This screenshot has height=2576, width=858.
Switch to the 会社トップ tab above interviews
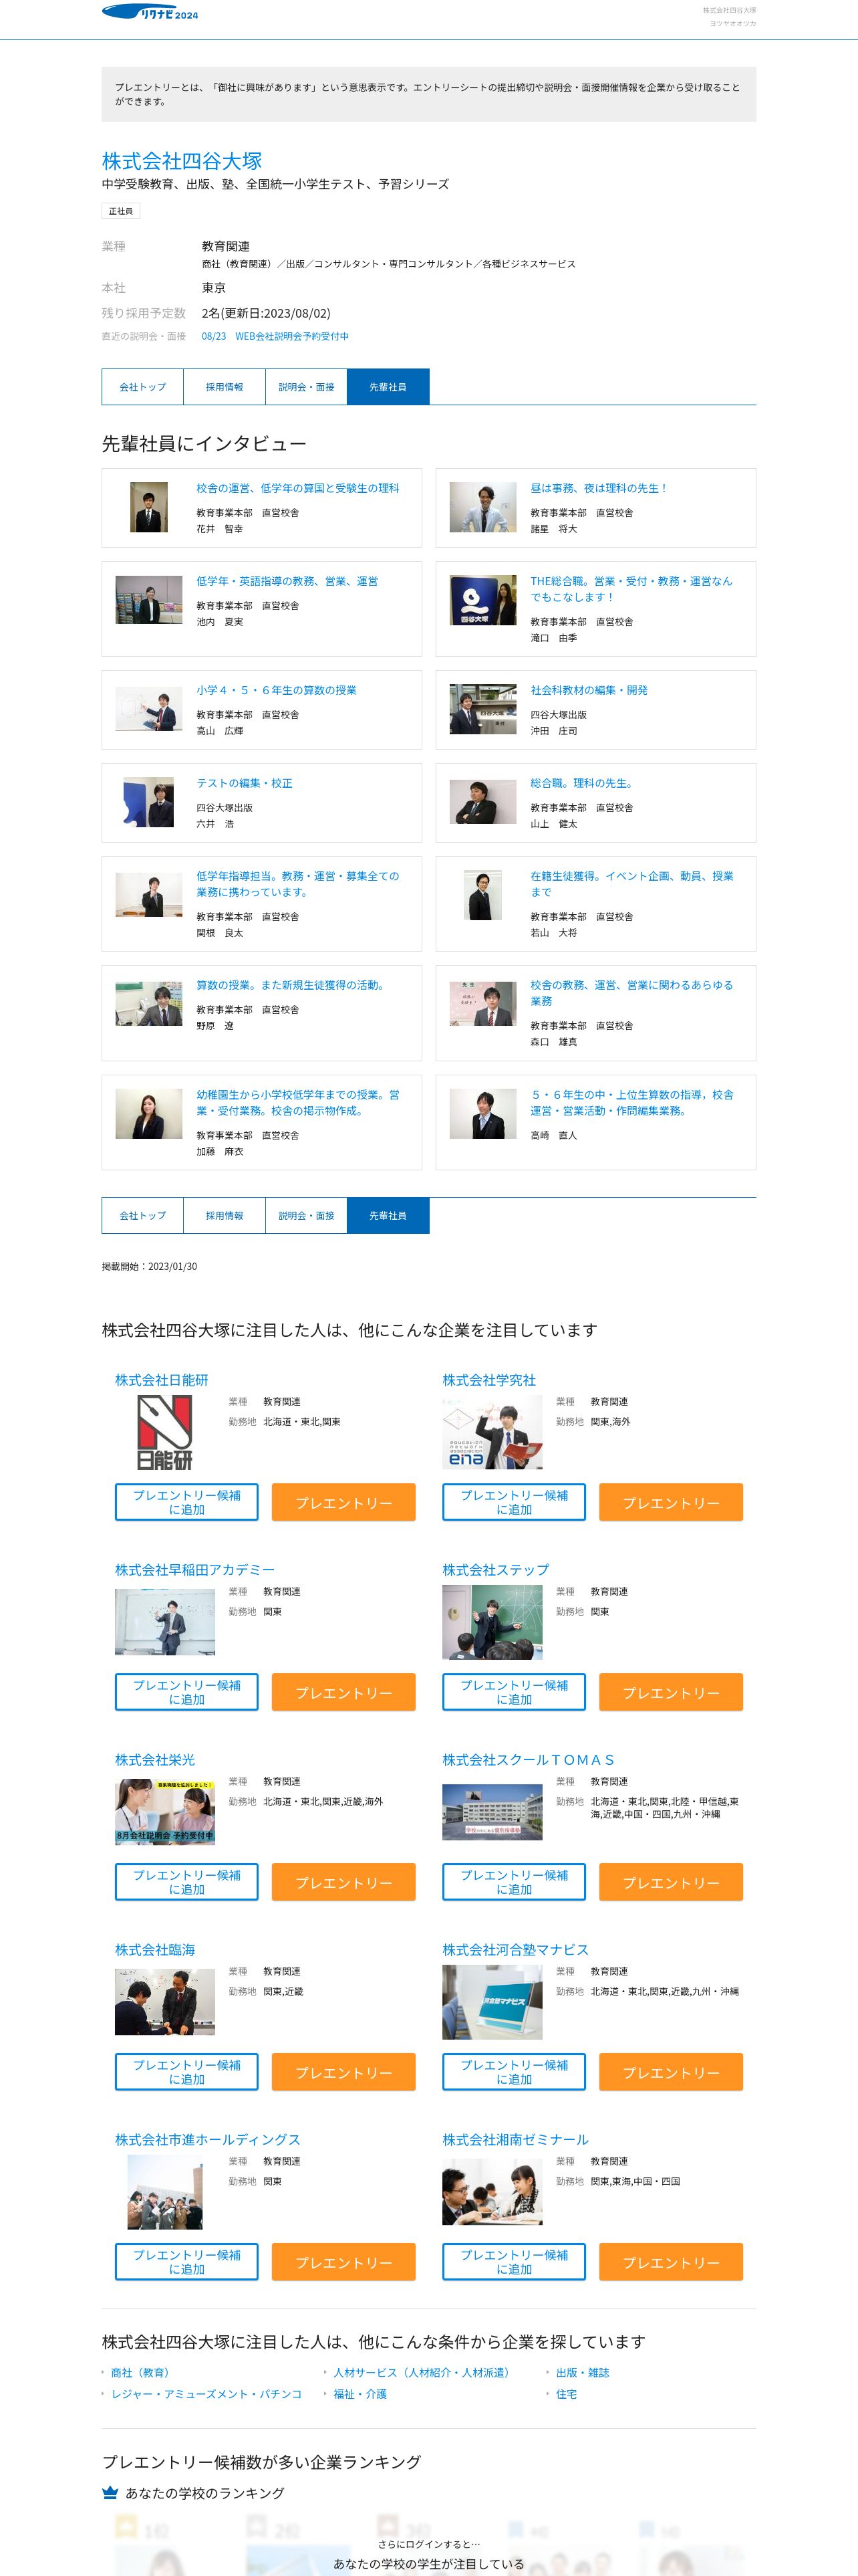click(x=143, y=387)
